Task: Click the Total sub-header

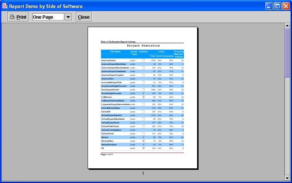Action: coord(152,56)
